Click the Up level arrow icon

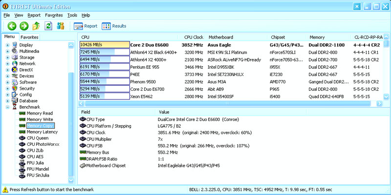pos(36,26)
